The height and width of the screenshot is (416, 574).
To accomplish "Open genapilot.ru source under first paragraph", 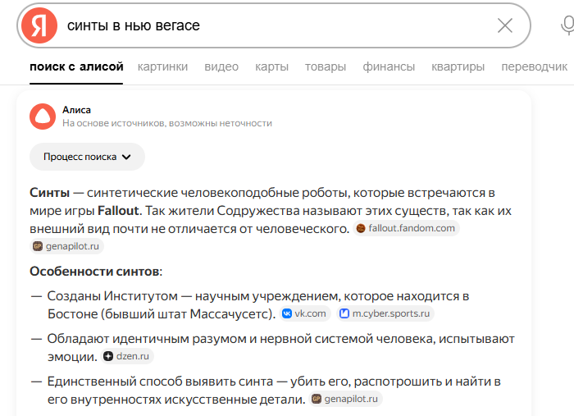I will pos(66,246).
